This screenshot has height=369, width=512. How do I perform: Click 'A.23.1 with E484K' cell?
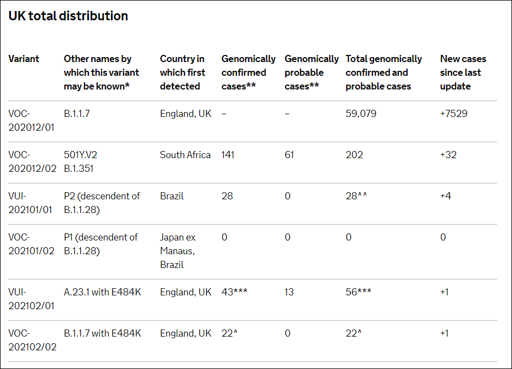[x=102, y=292]
